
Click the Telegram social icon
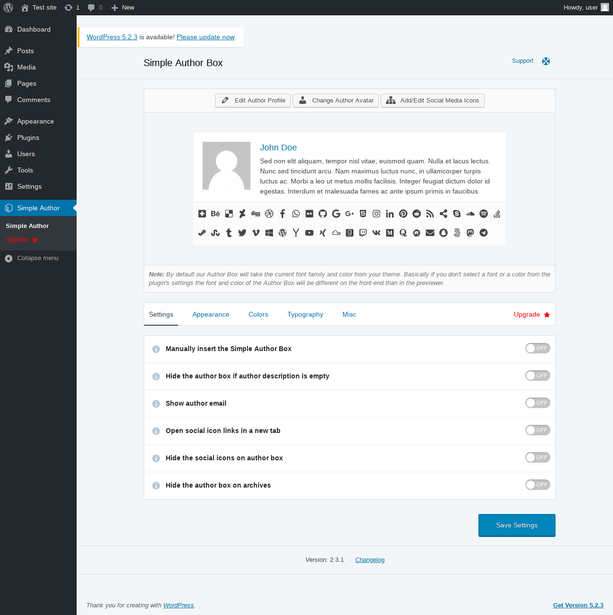coord(484,233)
